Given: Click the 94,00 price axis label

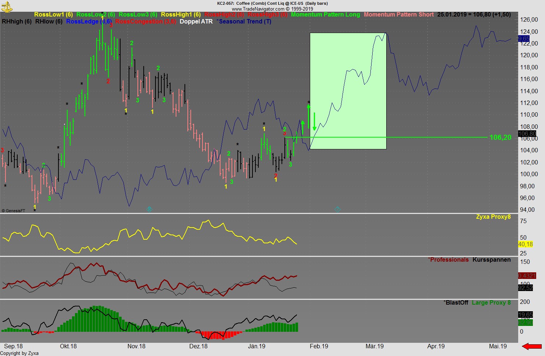Looking at the screenshot, I should coord(527,210).
